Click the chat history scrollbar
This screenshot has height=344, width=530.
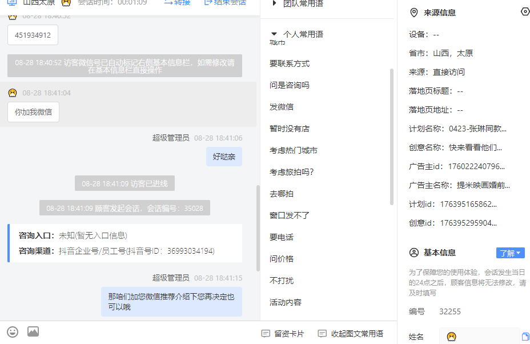click(258, 229)
